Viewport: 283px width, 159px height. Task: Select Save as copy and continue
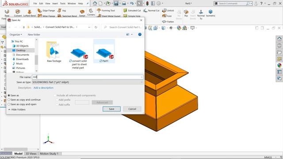click(9, 100)
